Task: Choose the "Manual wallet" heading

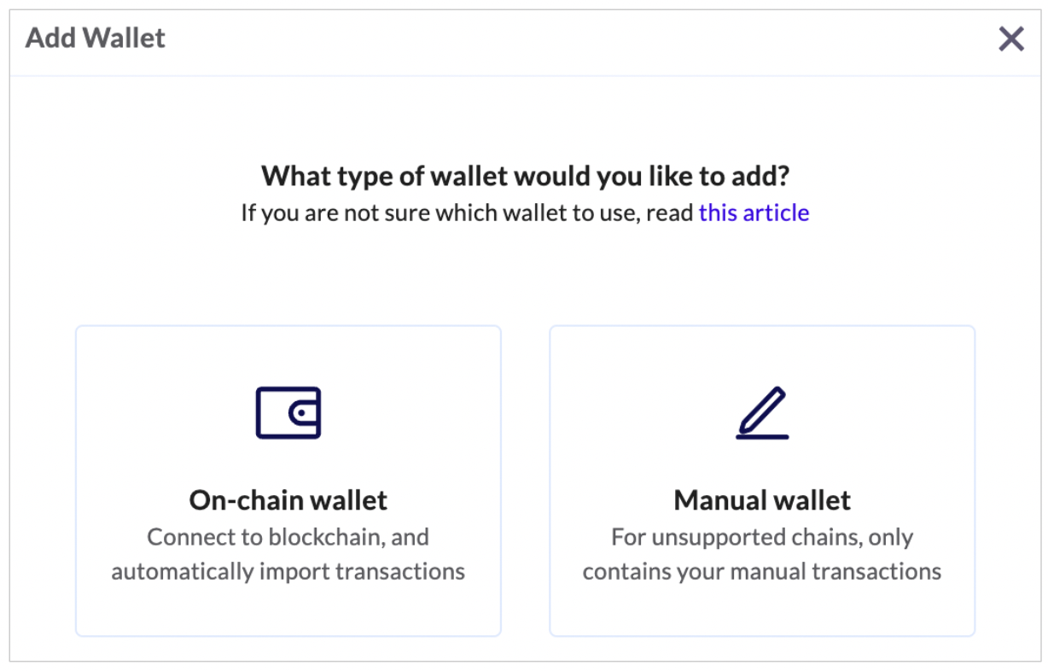Action: (762, 499)
